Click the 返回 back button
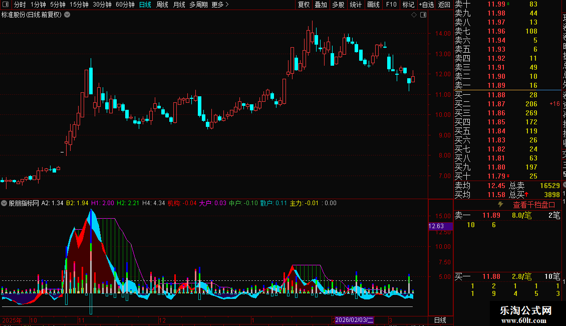Screen dimensions: 566x326 tap(444, 5)
